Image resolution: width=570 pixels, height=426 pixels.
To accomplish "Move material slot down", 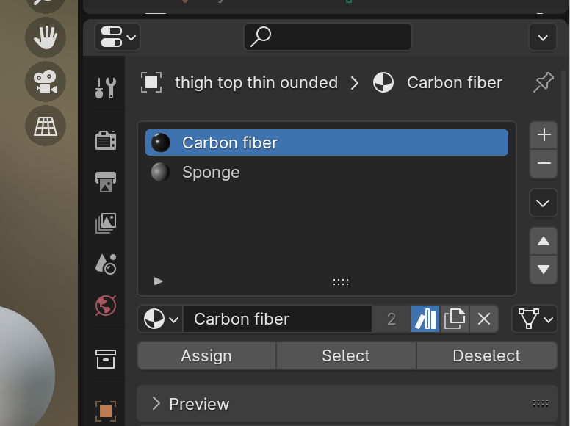I will point(544,270).
